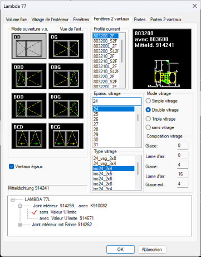Viewport: 201px width, 257px height.
Task: Choose the OG opening mode icon
Action: click(x=66, y=46)
